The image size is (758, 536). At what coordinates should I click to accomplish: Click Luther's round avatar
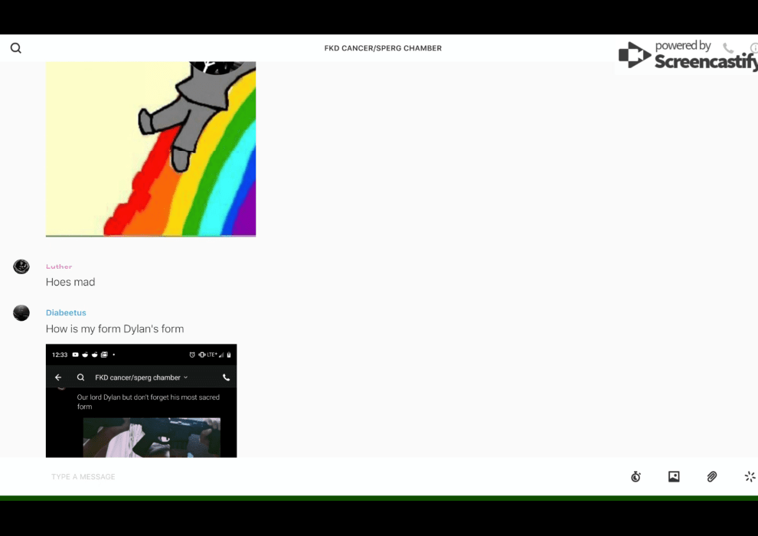[21, 266]
